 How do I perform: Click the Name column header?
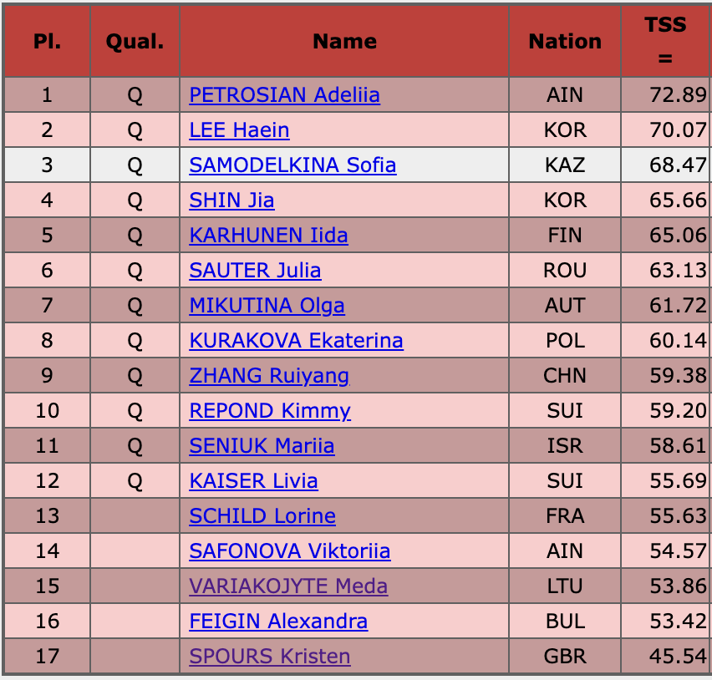pos(344,42)
